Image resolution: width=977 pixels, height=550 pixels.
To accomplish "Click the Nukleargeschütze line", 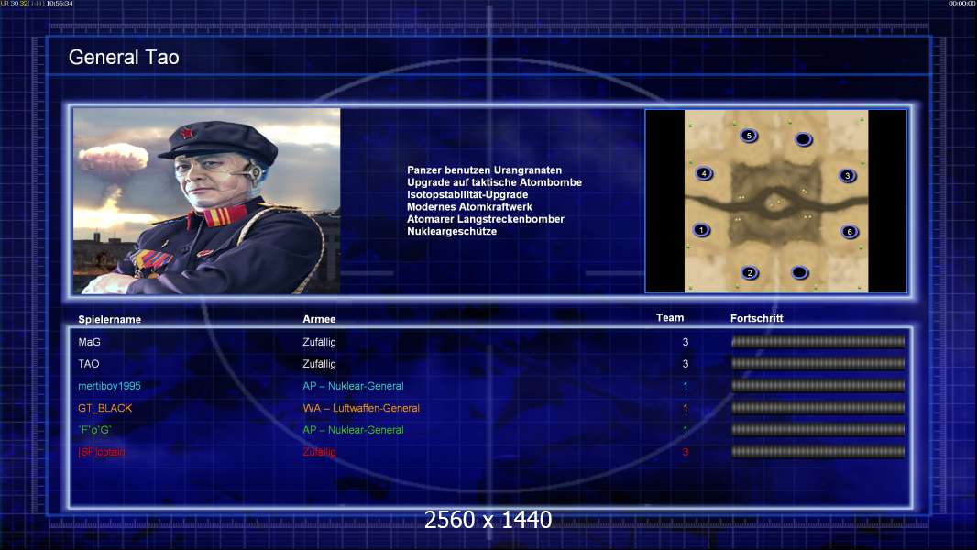I will (452, 231).
